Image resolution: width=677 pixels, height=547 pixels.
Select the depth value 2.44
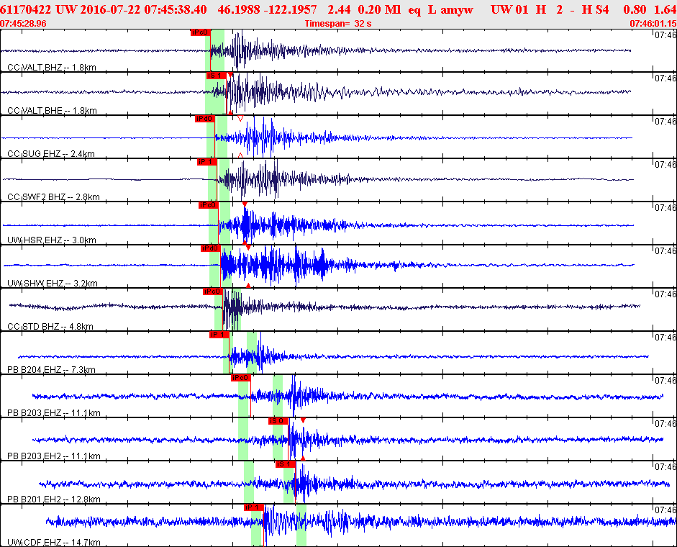pos(339,9)
